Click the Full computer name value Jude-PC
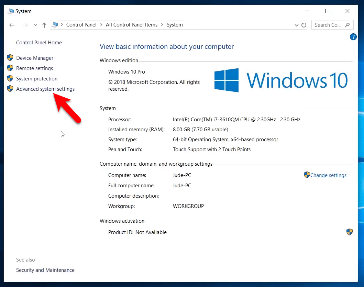This screenshot has width=364, height=287. [x=182, y=186]
